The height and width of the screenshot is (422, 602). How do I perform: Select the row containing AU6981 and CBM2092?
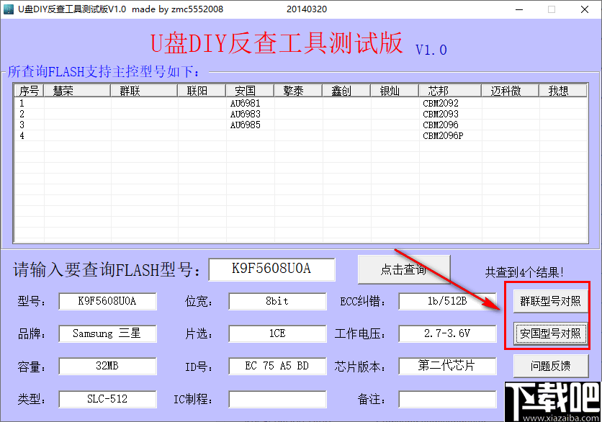288,103
